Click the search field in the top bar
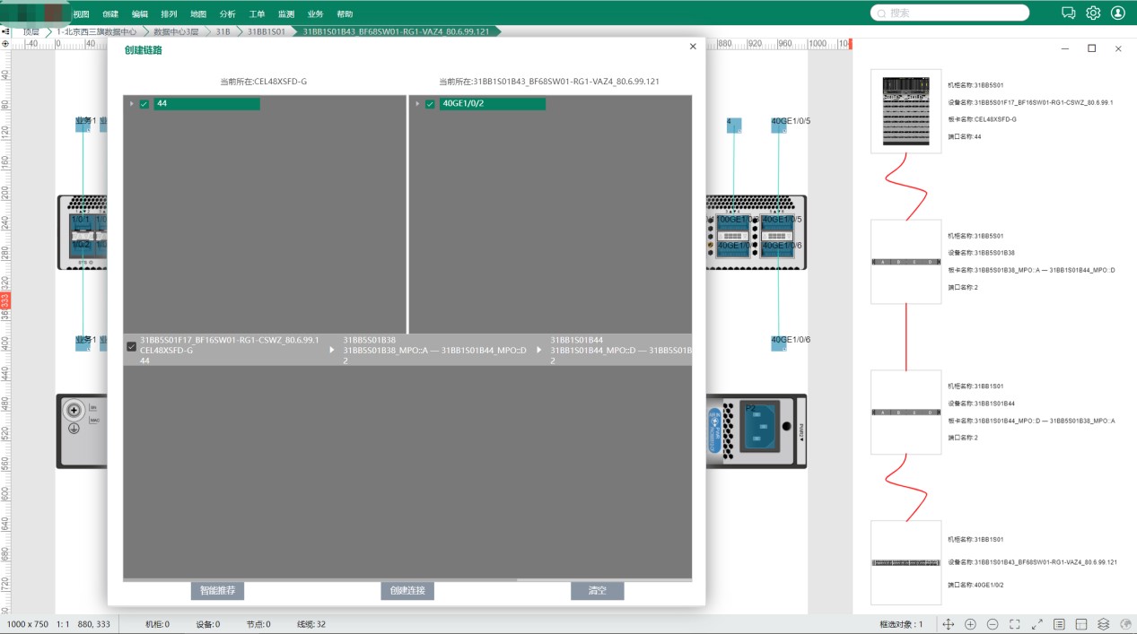This screenshot has width=1137, height=634. 948,13
